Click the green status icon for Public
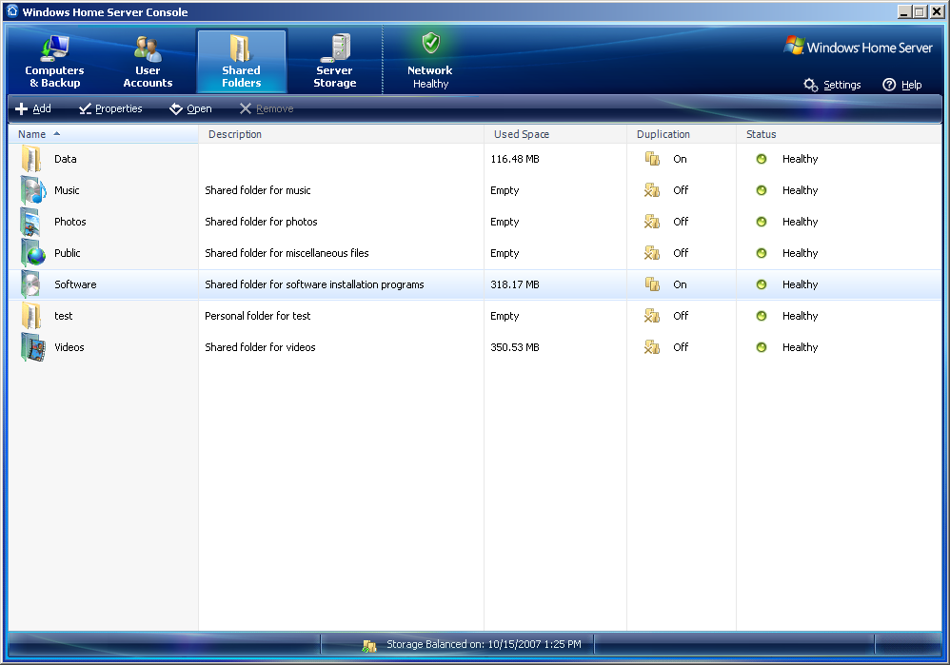Screen dimensions: 950x665 click(762, 253)
